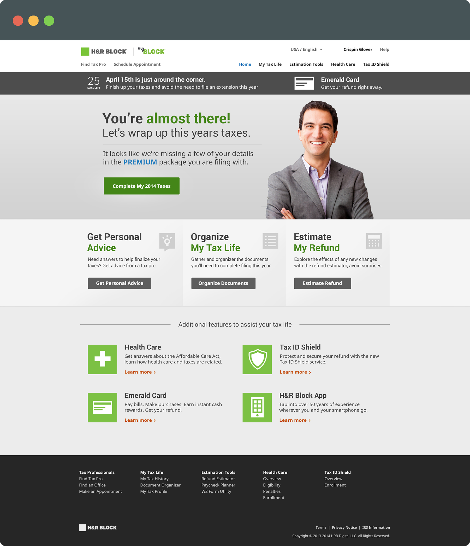Screen dimensions: 470x546
Task: Click the lightbulb advice icon
Action: tap(167, 241)
